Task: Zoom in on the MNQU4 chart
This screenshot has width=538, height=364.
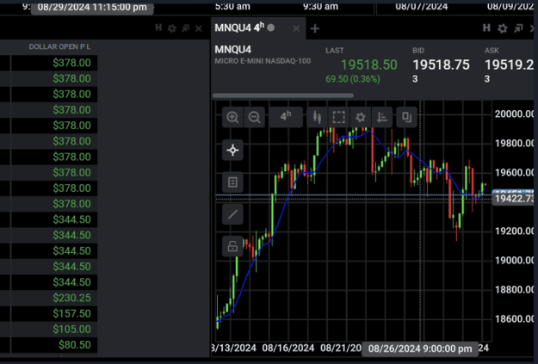Action: 232,117
